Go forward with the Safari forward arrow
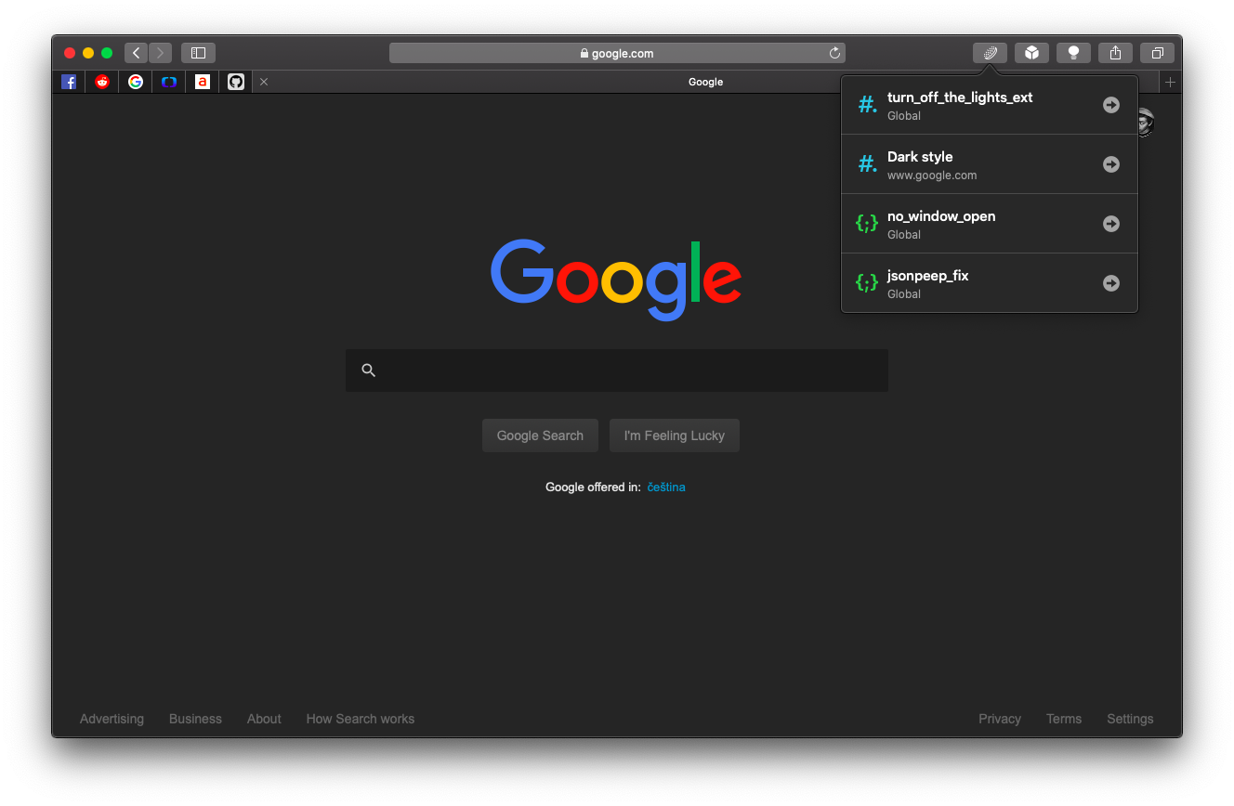Screen dimensions: 1234x806 tap(161, 53)
